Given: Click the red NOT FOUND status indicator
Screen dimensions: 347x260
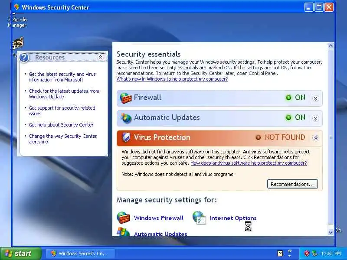Looking at the screenshot, I should pos(258,137).
